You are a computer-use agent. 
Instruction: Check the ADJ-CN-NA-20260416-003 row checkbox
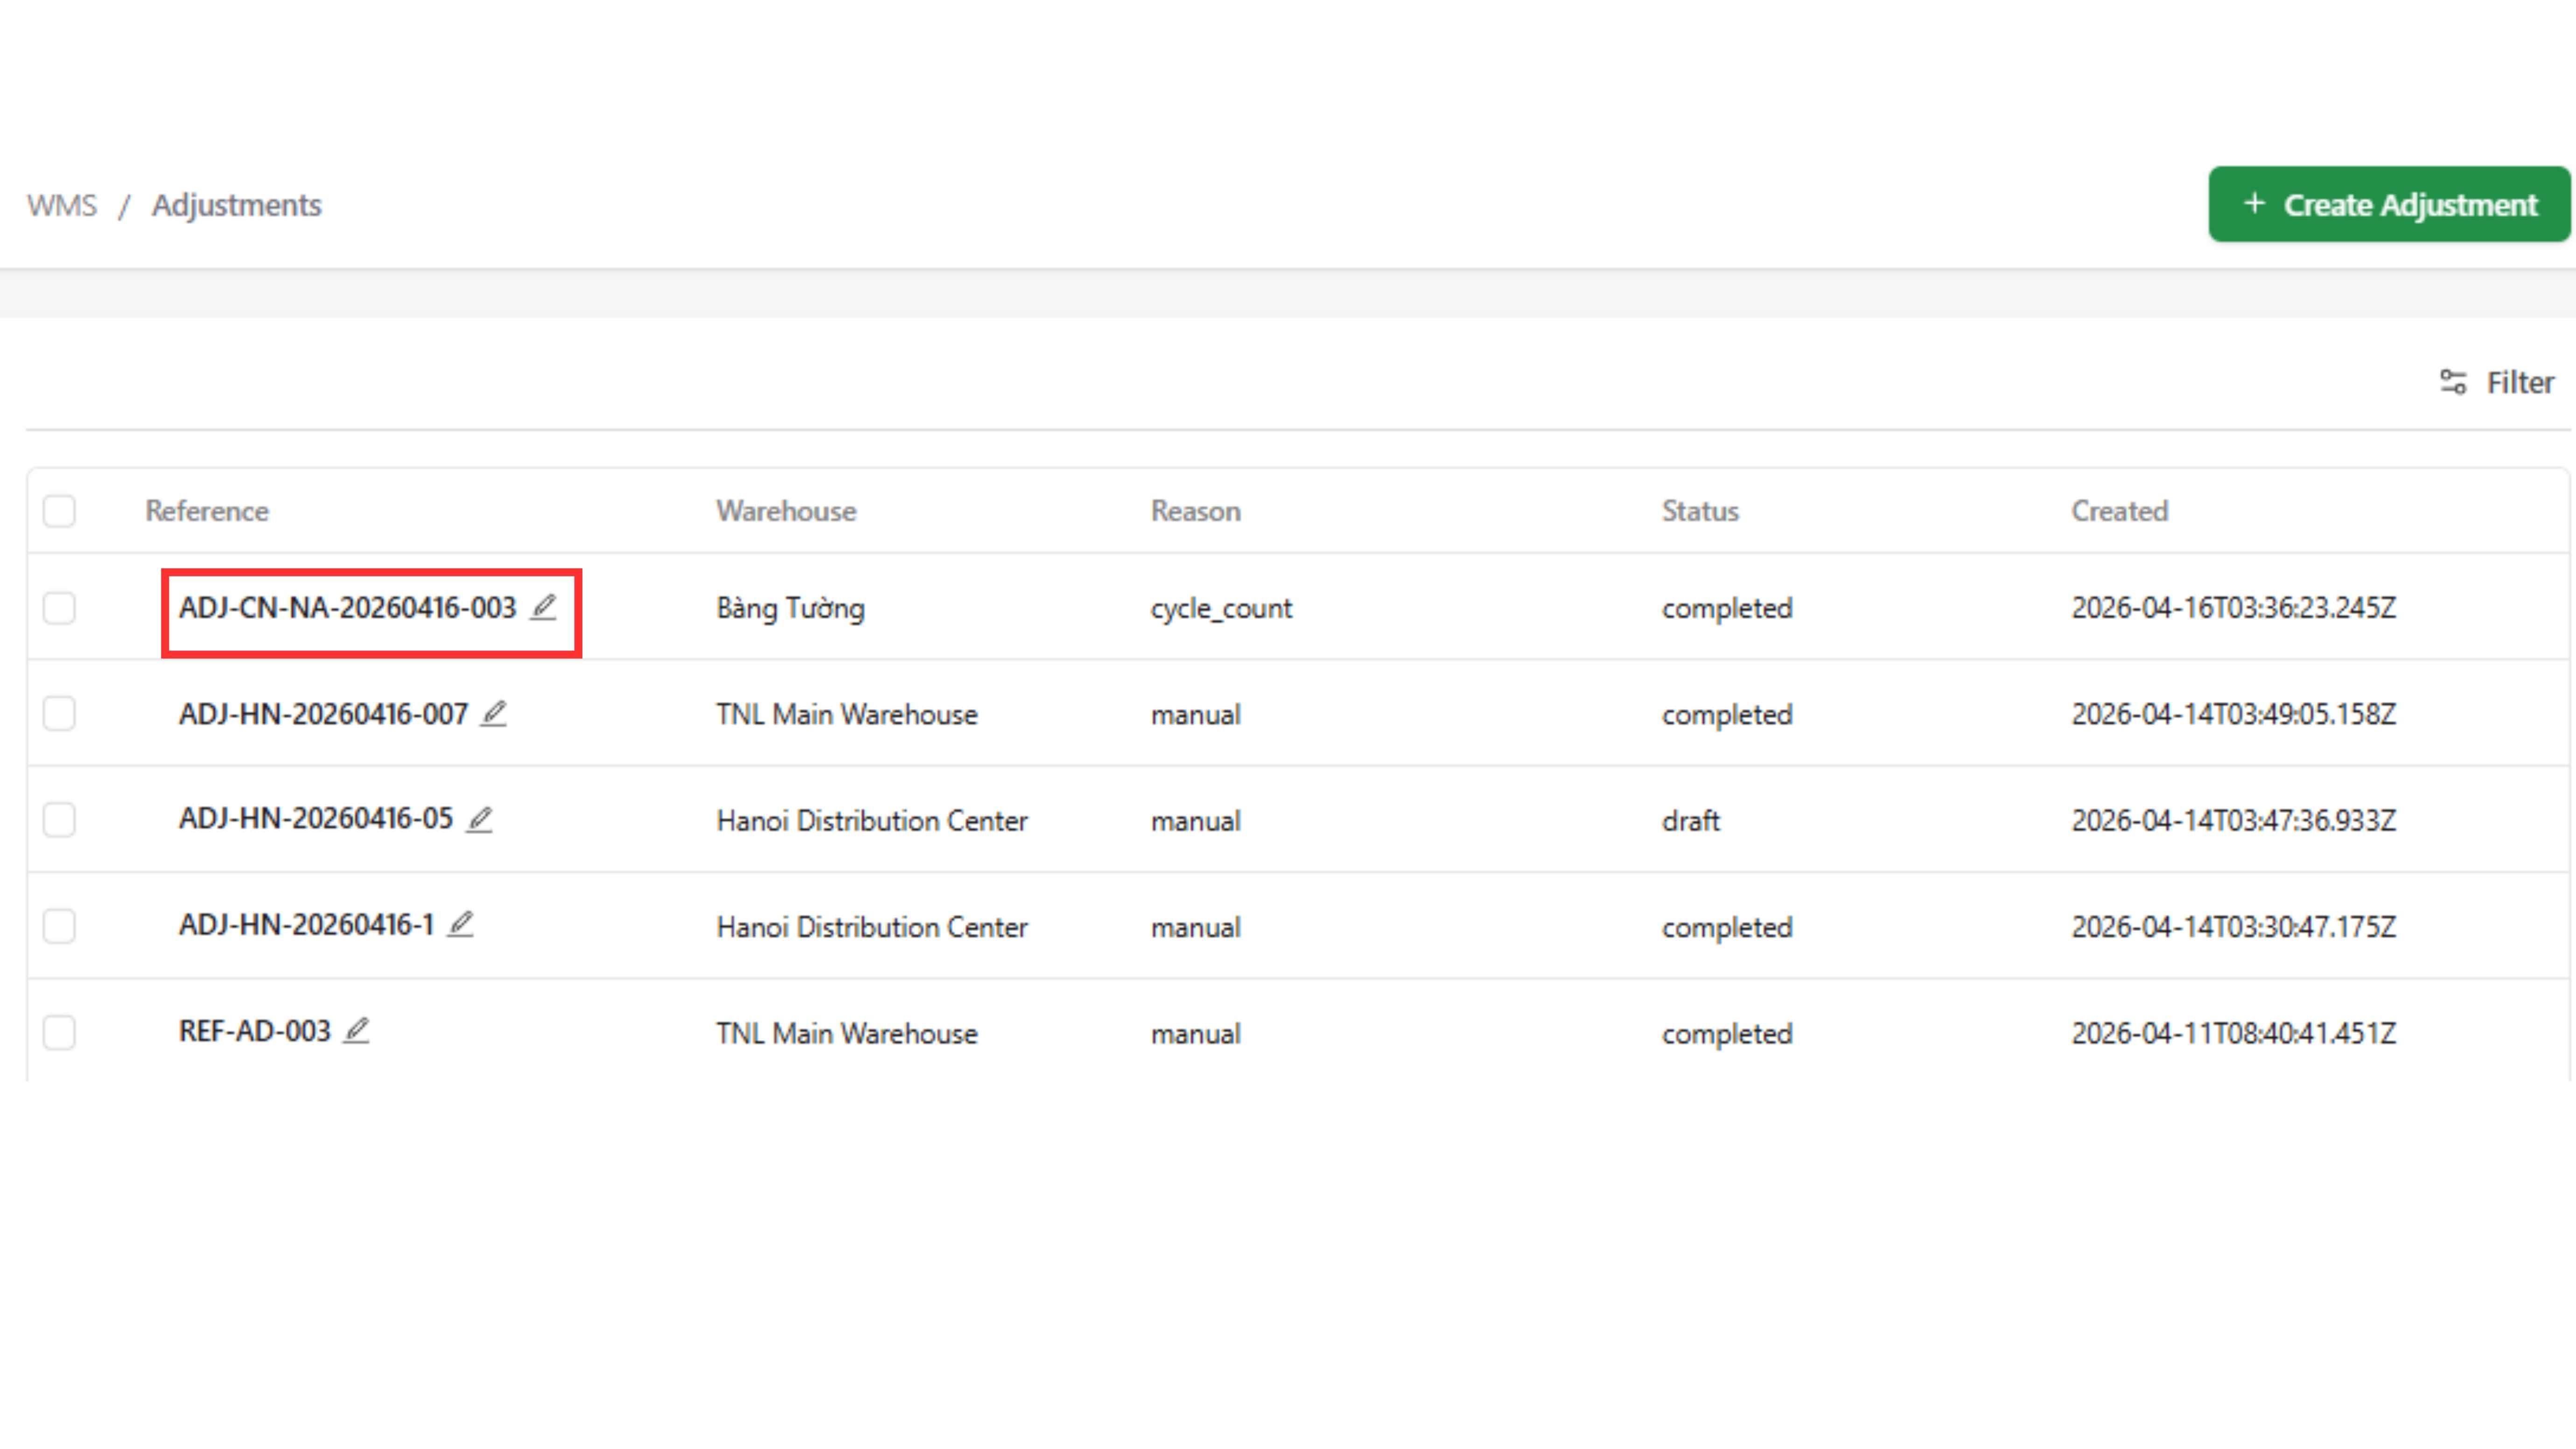(x=59, y=608)
